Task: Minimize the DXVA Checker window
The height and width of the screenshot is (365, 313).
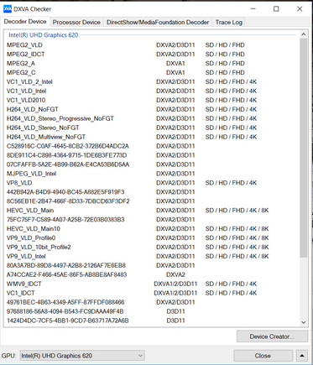Action: [253, 9]
